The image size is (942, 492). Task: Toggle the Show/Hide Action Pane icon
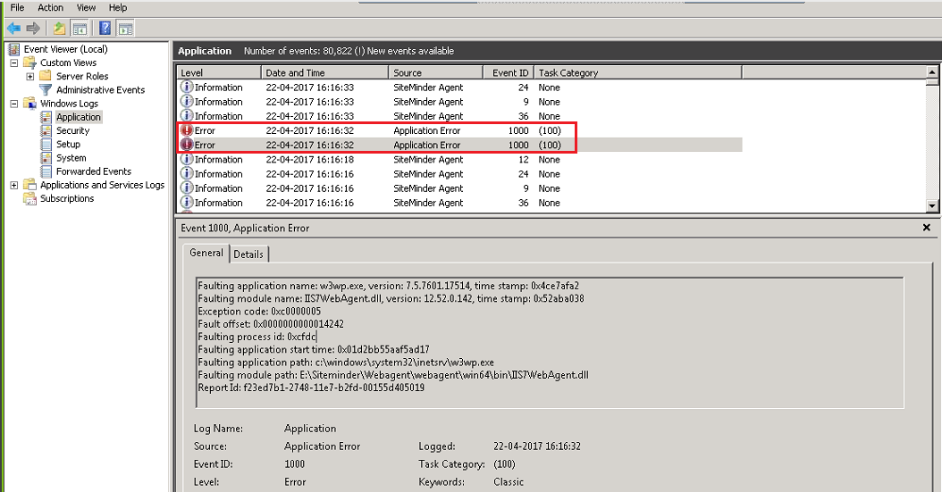(125, 29)
